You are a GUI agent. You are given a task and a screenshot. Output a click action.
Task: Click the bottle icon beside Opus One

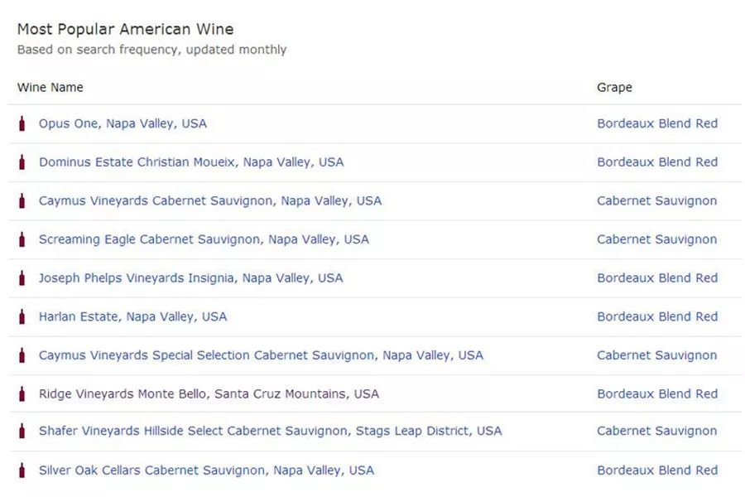coord(22,123)
